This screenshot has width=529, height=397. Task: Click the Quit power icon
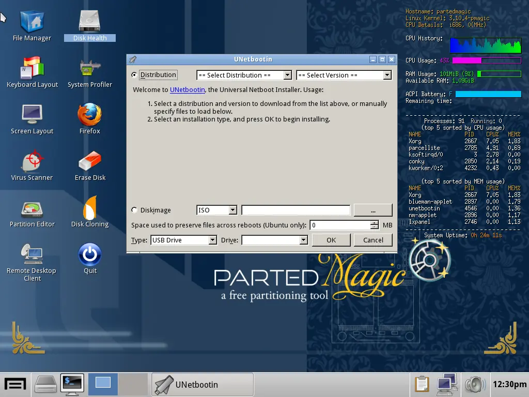click(x=90, y=258)
